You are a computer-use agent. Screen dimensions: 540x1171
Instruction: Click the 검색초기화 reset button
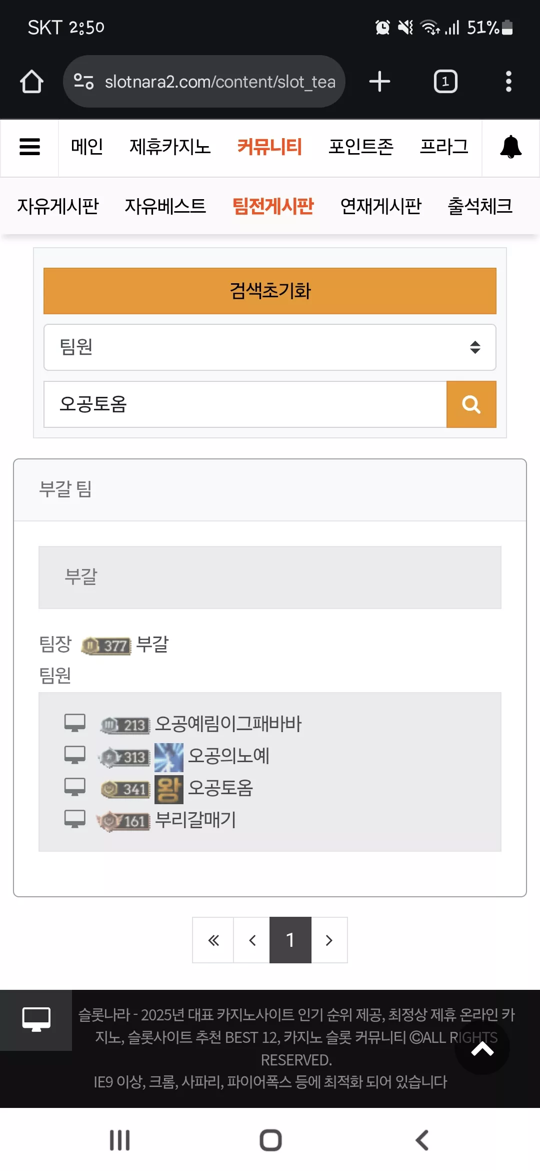(x=270, y=291)
